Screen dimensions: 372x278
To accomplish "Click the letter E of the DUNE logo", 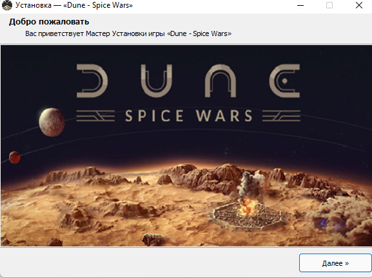I will point(284,80).
